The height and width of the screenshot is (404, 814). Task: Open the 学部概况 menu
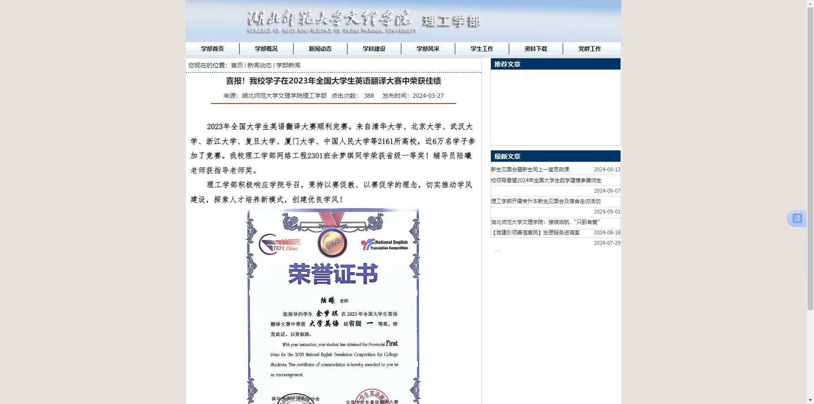pos(266,49)
